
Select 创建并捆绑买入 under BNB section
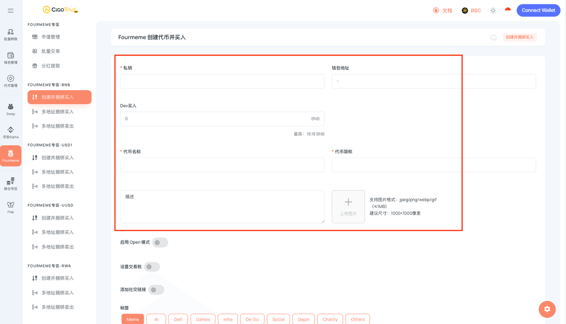59,97
